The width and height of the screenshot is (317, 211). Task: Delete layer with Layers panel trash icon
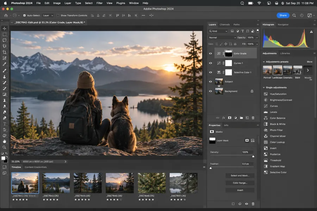tap(253, 118)
